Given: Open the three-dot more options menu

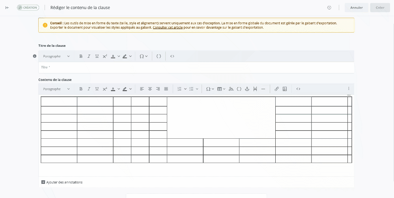Looking at the screenshot, I should (x=349, y=89).
